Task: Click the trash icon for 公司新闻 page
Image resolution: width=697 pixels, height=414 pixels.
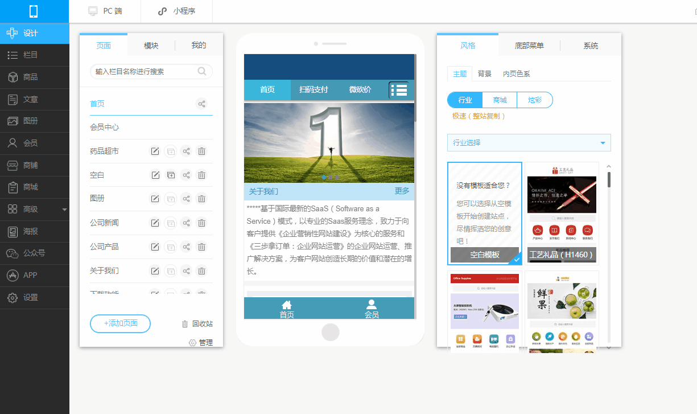Action: [x=201, y=223]
